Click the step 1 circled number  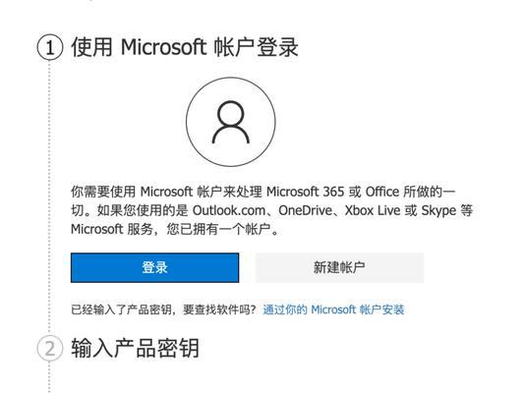point(50,47)
